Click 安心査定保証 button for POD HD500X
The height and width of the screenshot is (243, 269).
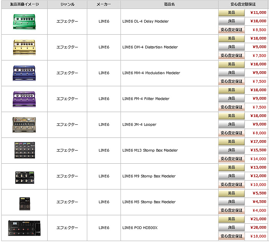coord(231,236)
